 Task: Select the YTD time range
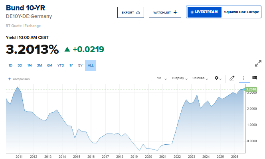pyautogui.click(x=61, y=65)
